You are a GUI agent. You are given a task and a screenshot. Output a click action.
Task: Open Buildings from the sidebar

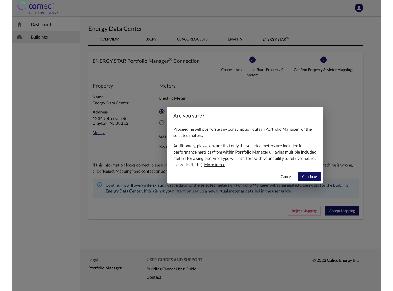46,37
